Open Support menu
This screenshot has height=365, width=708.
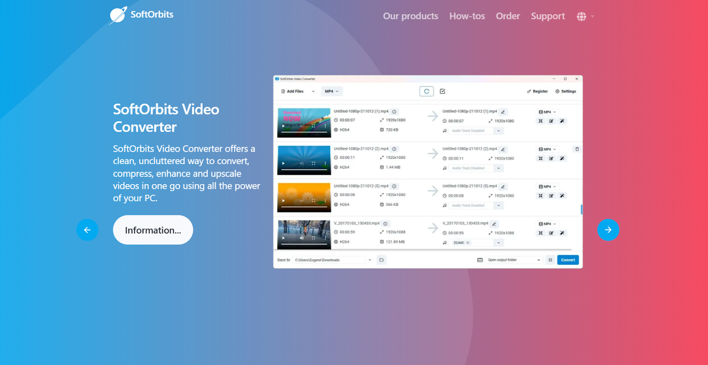tap(548, 16)
